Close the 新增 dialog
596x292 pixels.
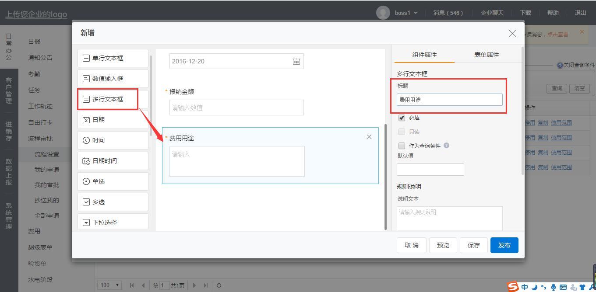pyautogui.click(x=512, y=34)
